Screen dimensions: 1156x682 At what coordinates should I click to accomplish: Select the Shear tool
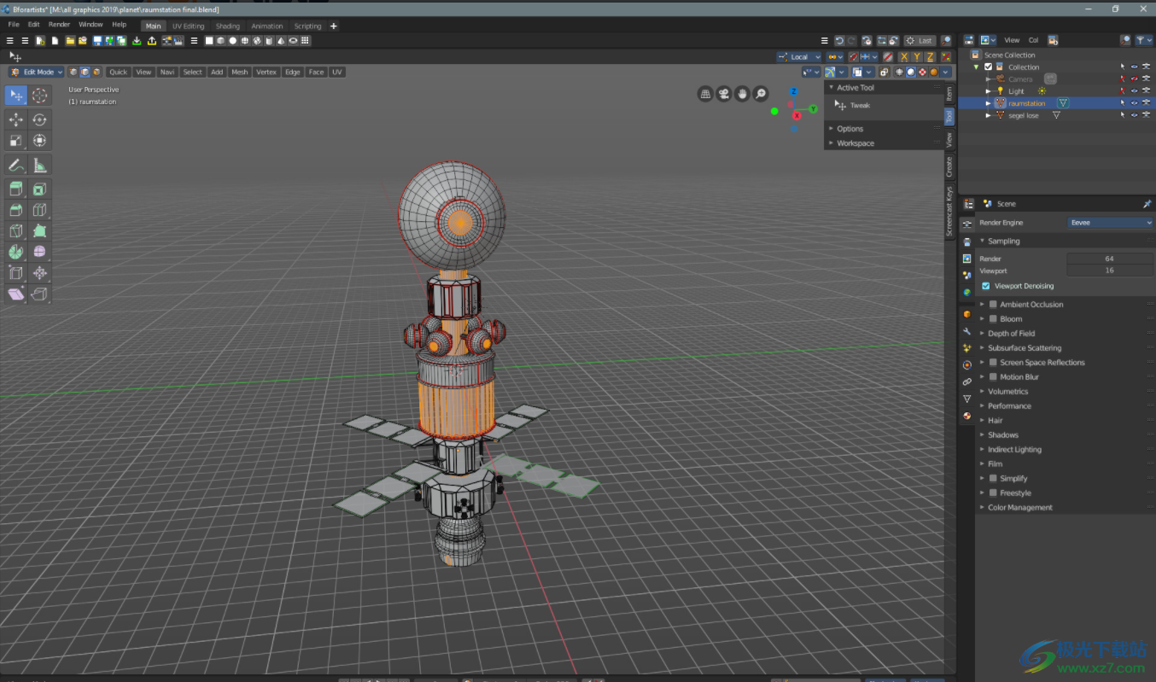(16, 294)
